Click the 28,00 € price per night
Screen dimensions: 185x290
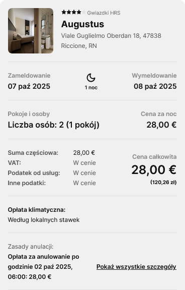click(161, 125)
